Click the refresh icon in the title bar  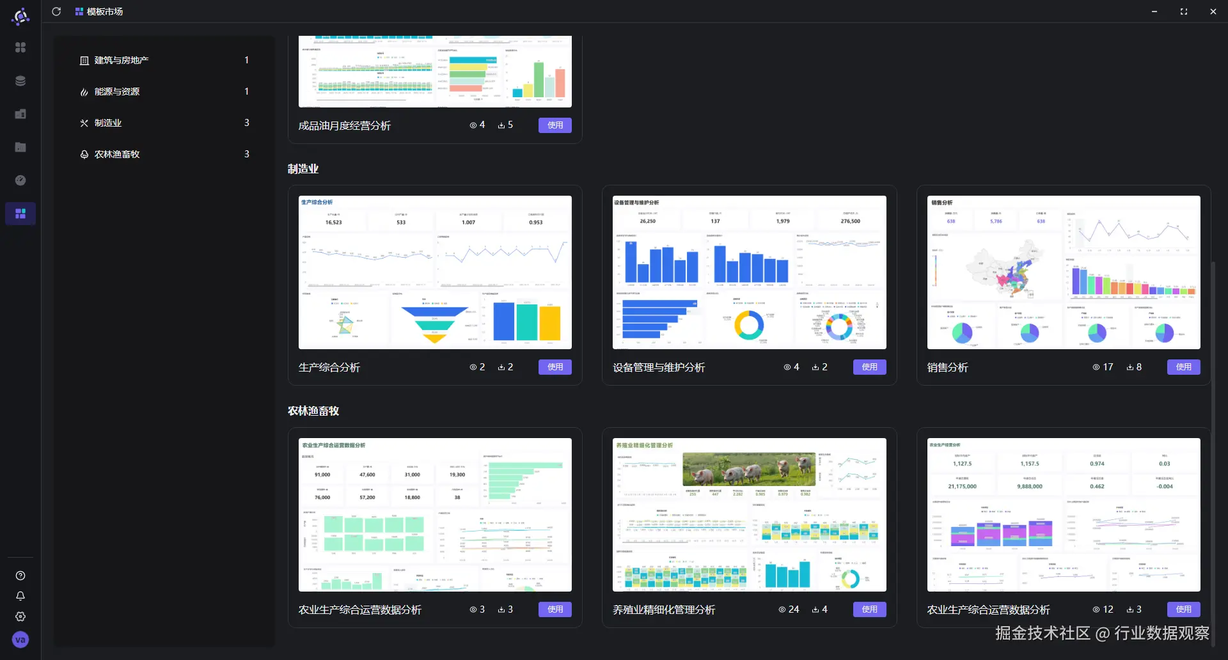tap(56, 12)
